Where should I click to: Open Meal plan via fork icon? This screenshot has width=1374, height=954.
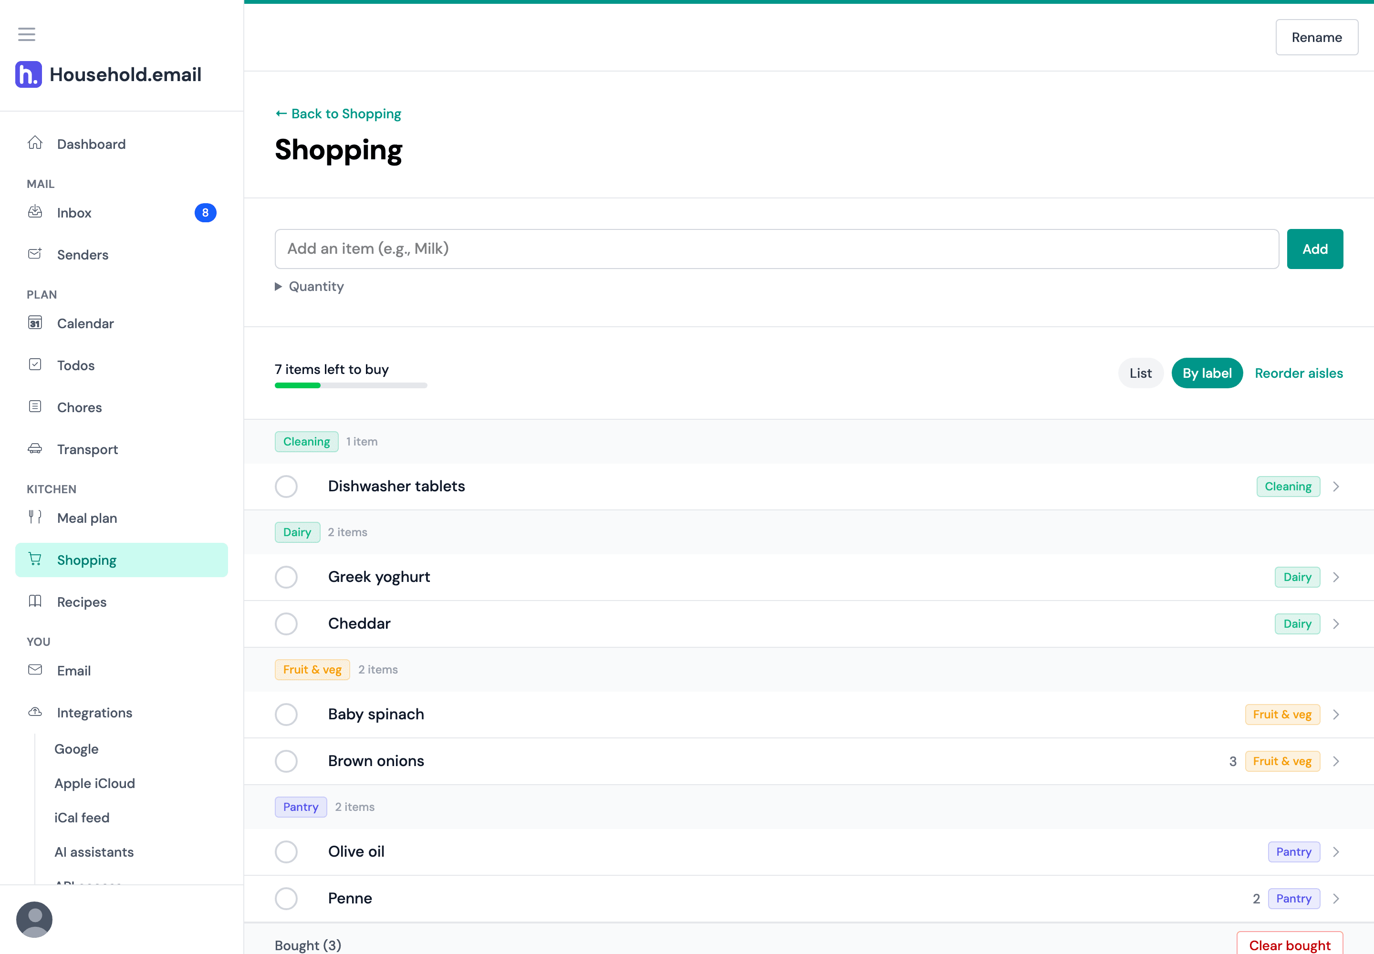(x=35, y=518)
